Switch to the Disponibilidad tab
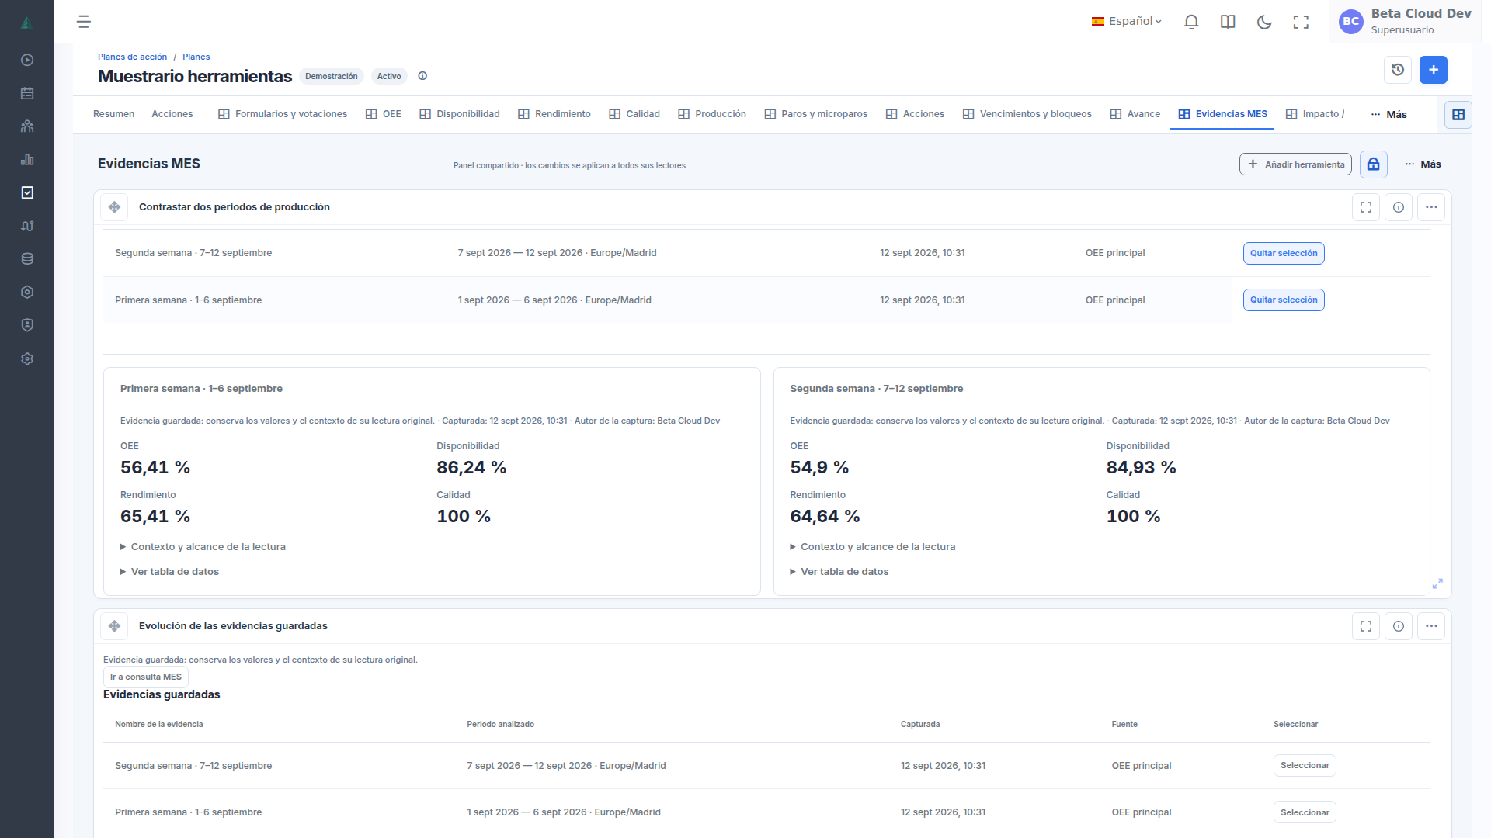 (460, 114)
